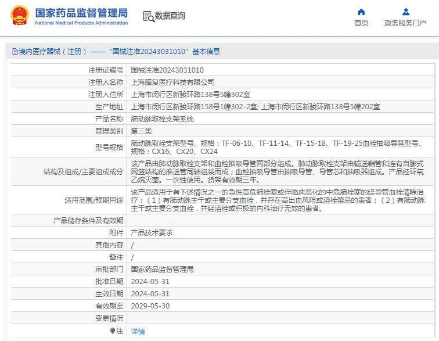Select the 注册人住所 address value
This screenshot has height=341, width=439.
pyautogui.click(x=190, y=95)
